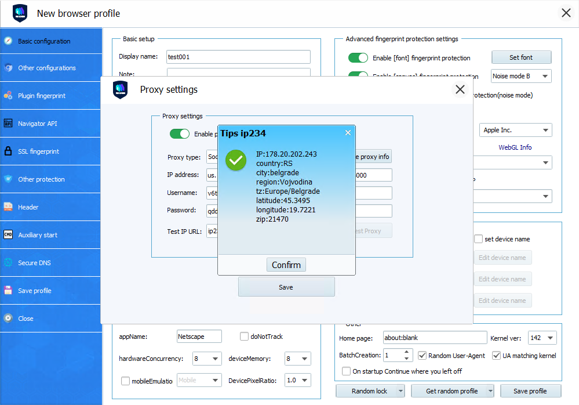Click the SSL fingerprint lock icon
The image size is (579, 405).
pyautogui.click(x=8, y=151)
